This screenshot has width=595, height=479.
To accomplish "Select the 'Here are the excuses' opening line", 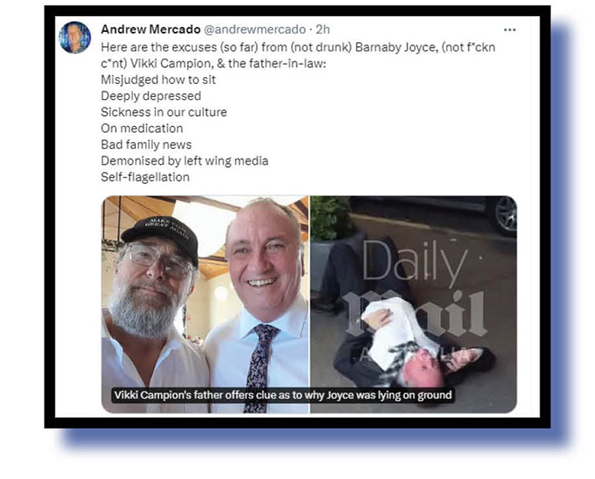I will point(298,55).
